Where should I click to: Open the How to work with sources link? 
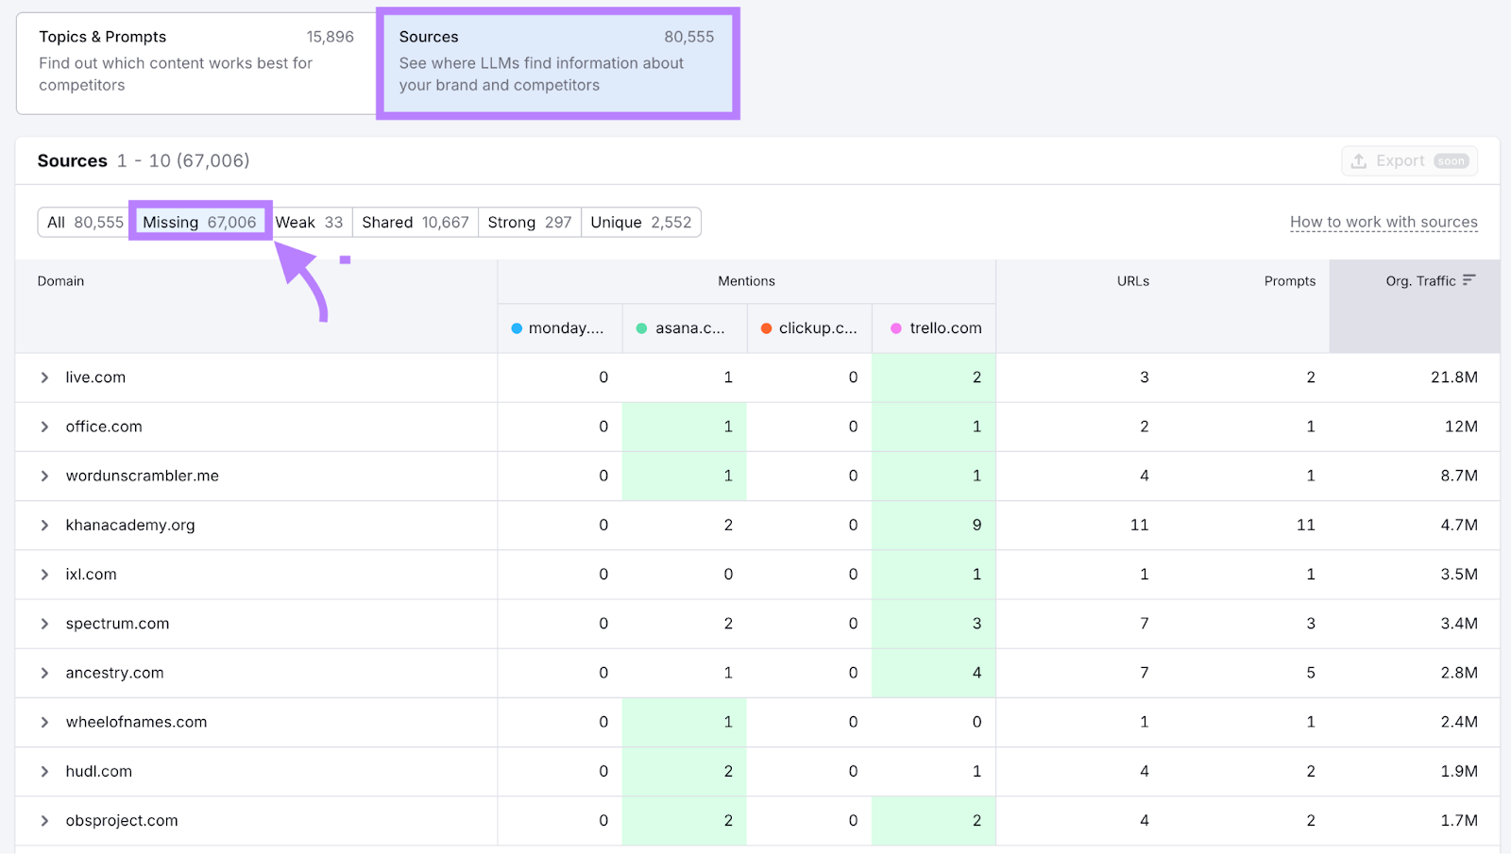(x=1384, y=222)
